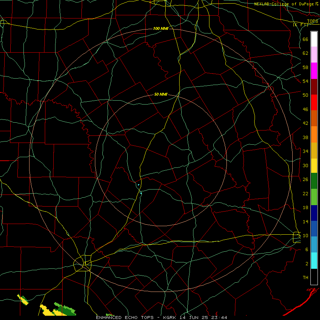
Task: Click the light green 22 kft swatch
Action: tap(314, 197)
